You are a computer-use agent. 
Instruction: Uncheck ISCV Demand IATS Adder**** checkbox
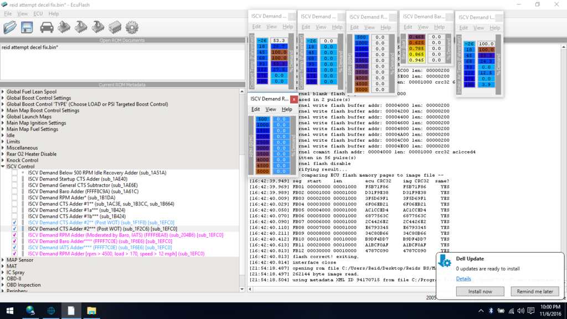click(14, 248)
